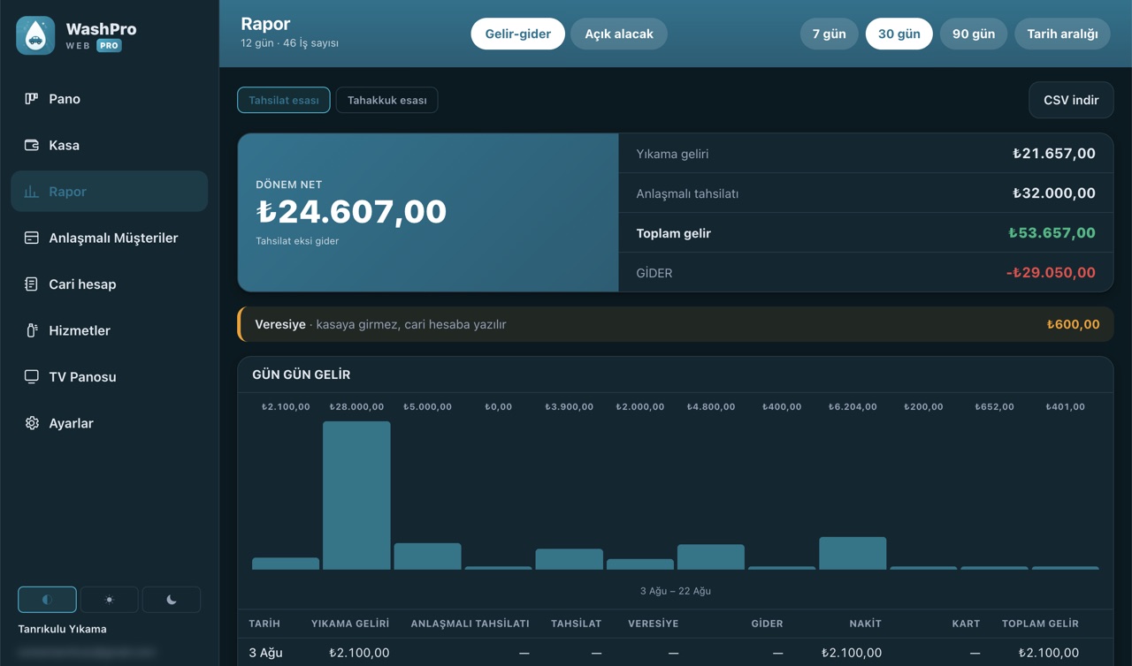Click the Veresiye ₺600,00 notice row
1132x666 pixels.
(x=676, y=324)
